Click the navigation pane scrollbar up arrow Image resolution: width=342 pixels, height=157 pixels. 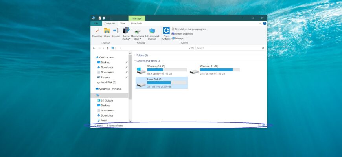(x=130, y=53)
